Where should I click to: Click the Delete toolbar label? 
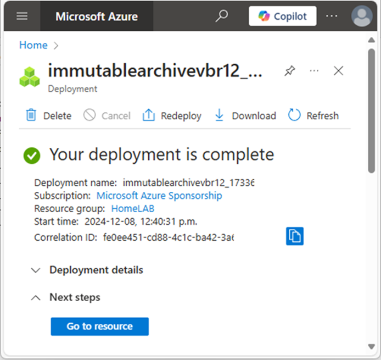coord(57,116)
